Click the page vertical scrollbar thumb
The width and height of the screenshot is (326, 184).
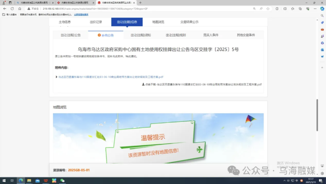[317, 115]
